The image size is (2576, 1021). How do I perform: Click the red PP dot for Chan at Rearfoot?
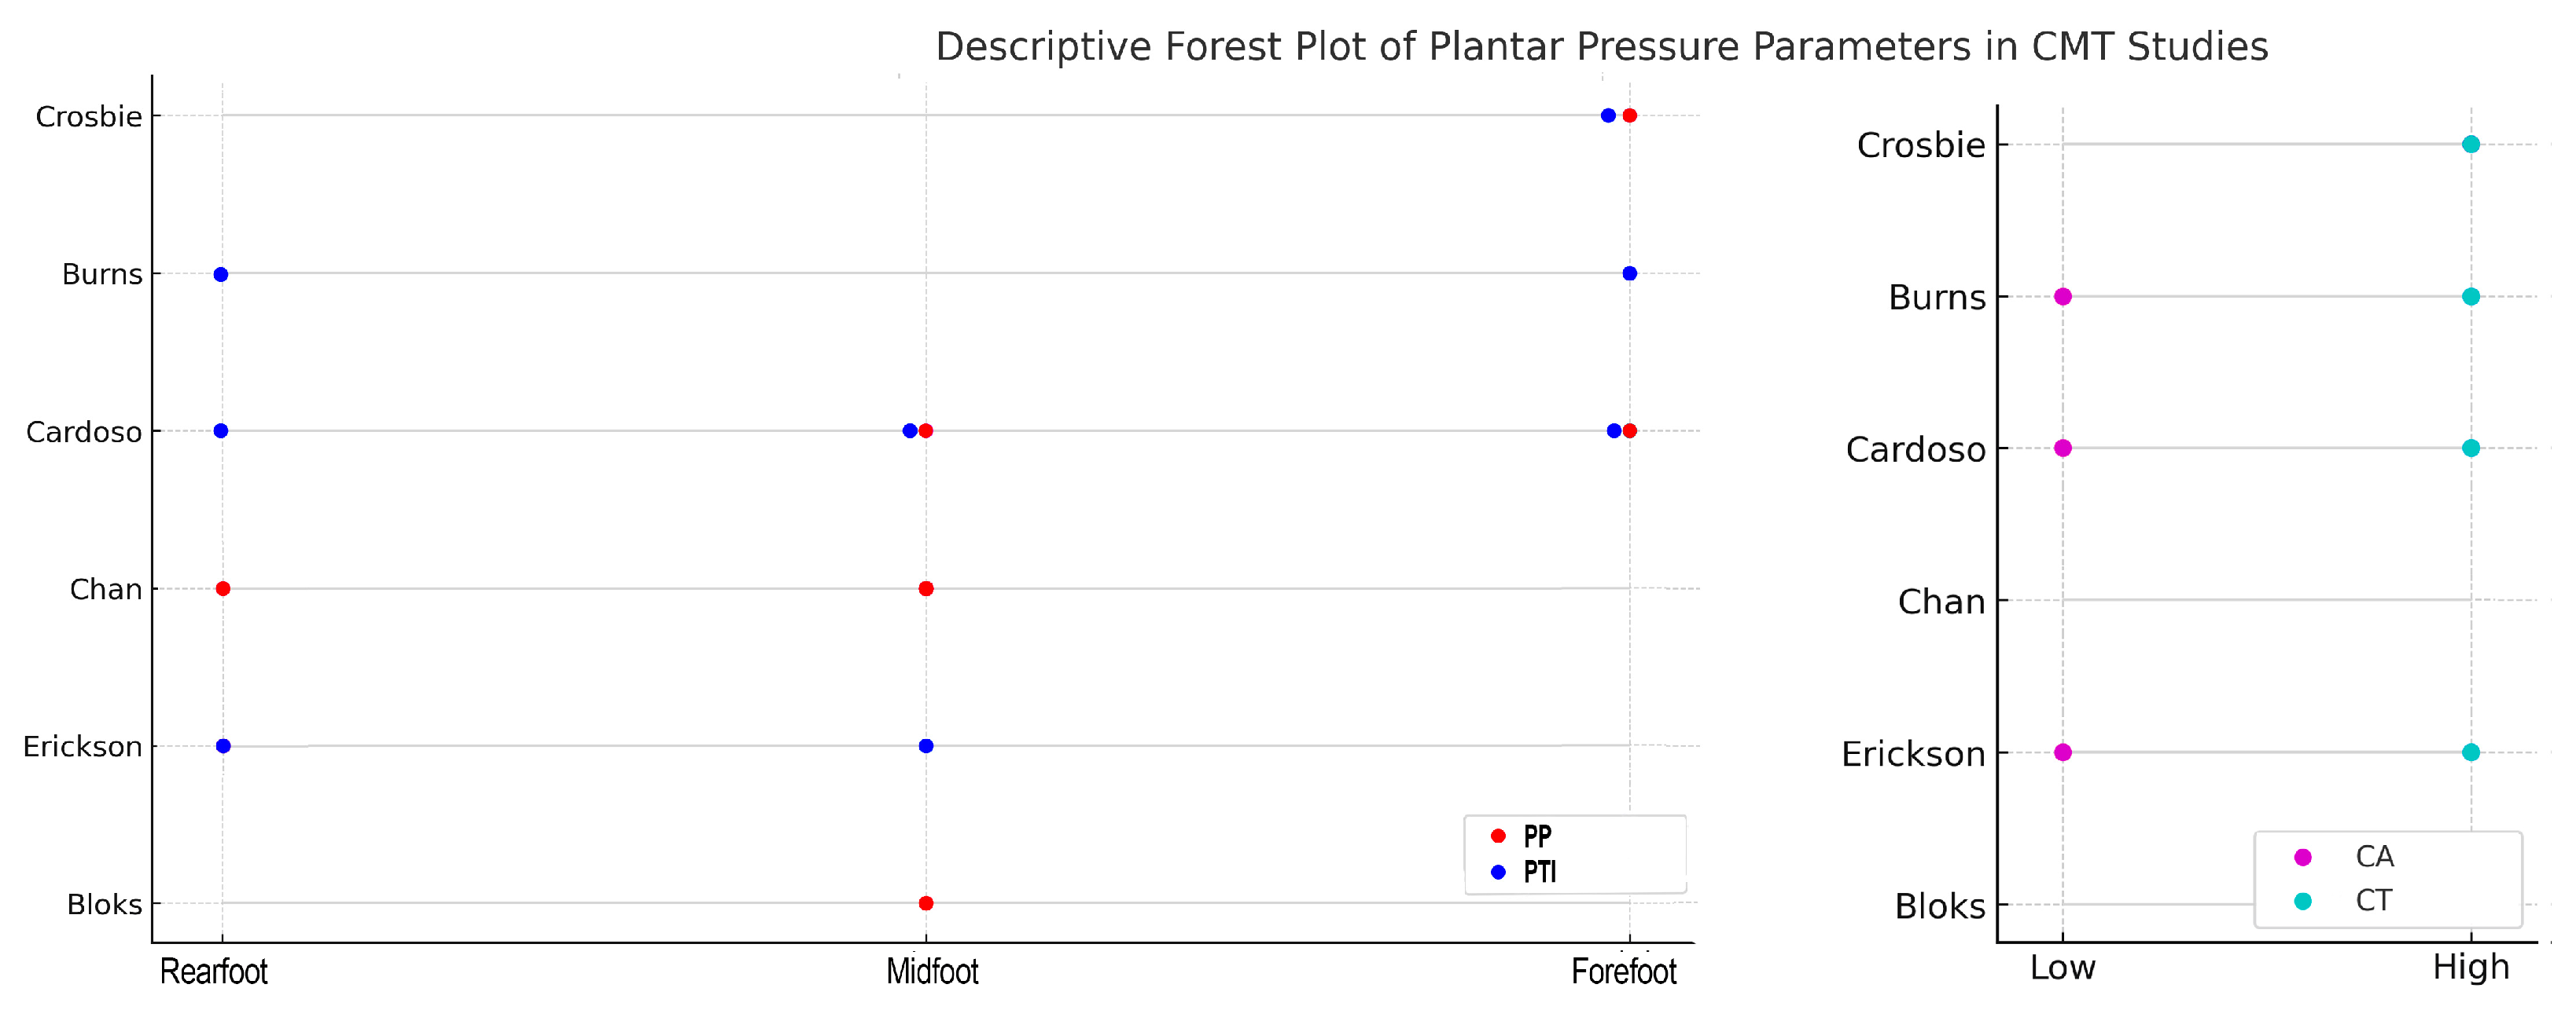(223, 589)
